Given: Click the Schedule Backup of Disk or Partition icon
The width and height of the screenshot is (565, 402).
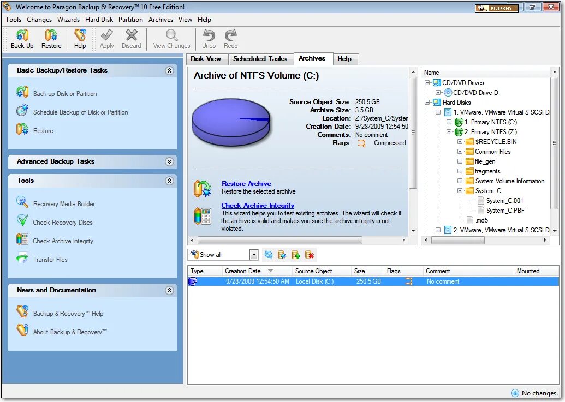Looking at the screenshot, I should [x=22, y=111].
